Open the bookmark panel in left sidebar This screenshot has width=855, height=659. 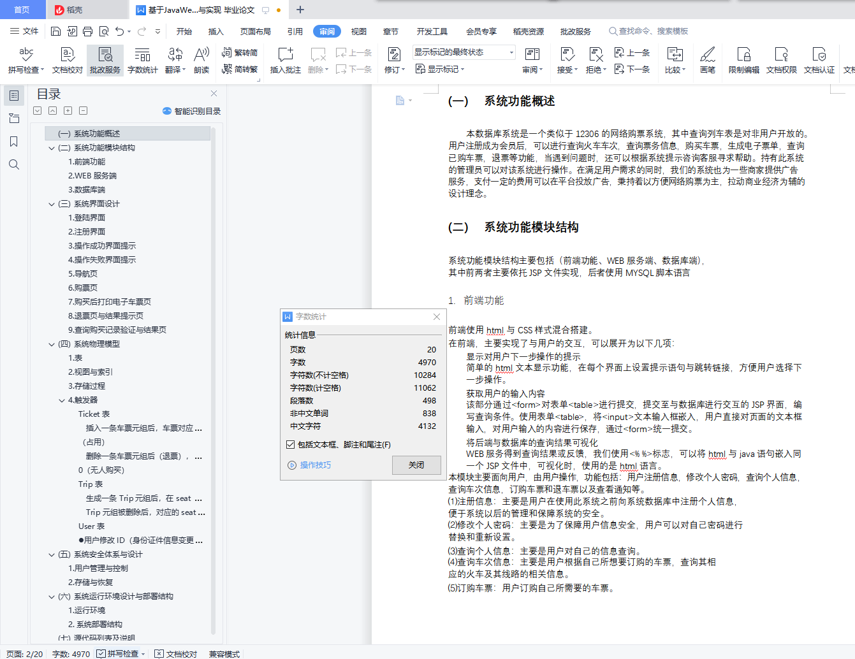(x=14, y=141)
